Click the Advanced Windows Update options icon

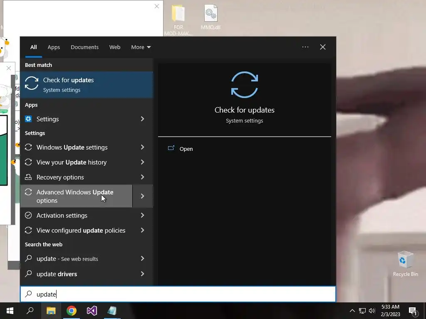(28, 192)
